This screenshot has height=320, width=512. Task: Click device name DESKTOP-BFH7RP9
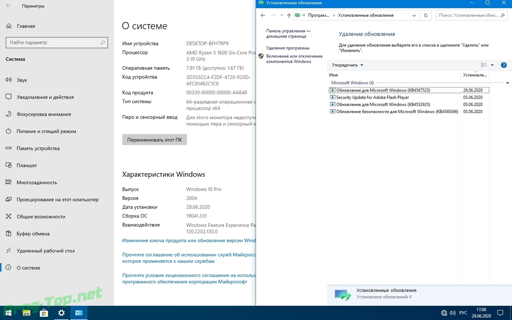[x=207, y=44]
